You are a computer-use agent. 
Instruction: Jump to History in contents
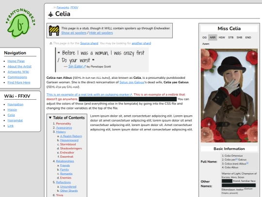pos(61,132)
